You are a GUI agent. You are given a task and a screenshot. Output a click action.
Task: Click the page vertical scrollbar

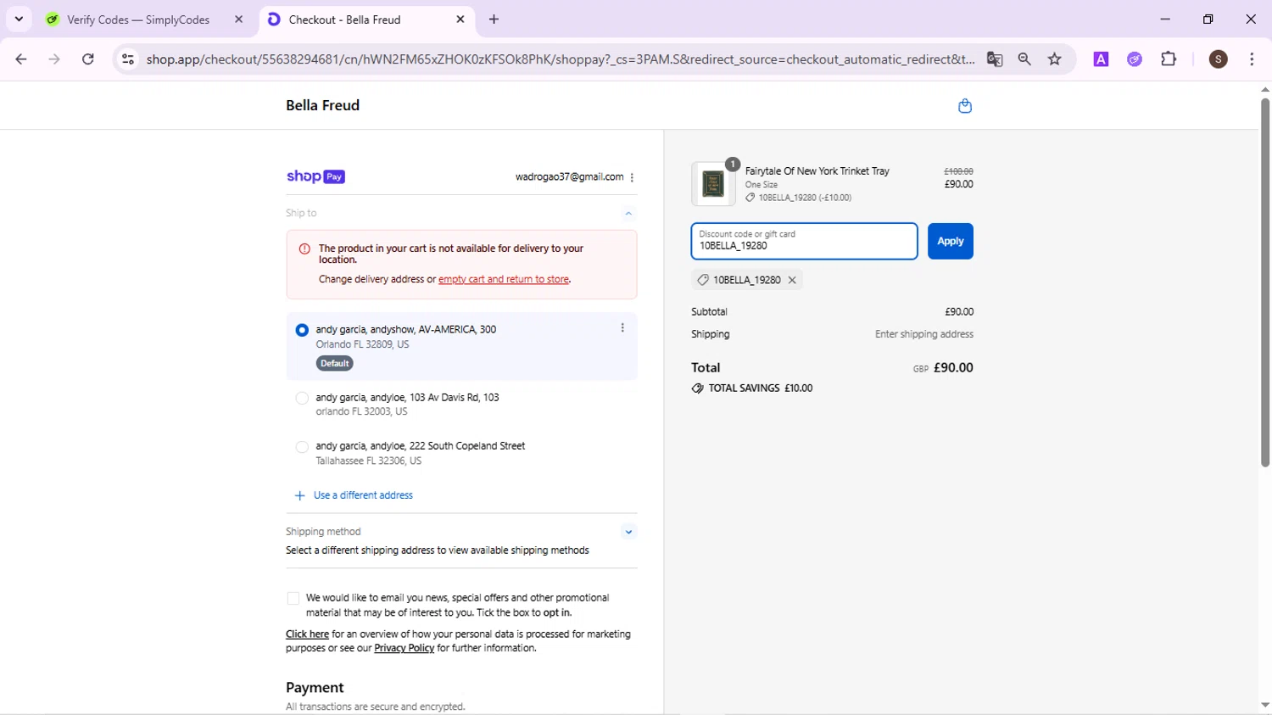coord(1264,282)
